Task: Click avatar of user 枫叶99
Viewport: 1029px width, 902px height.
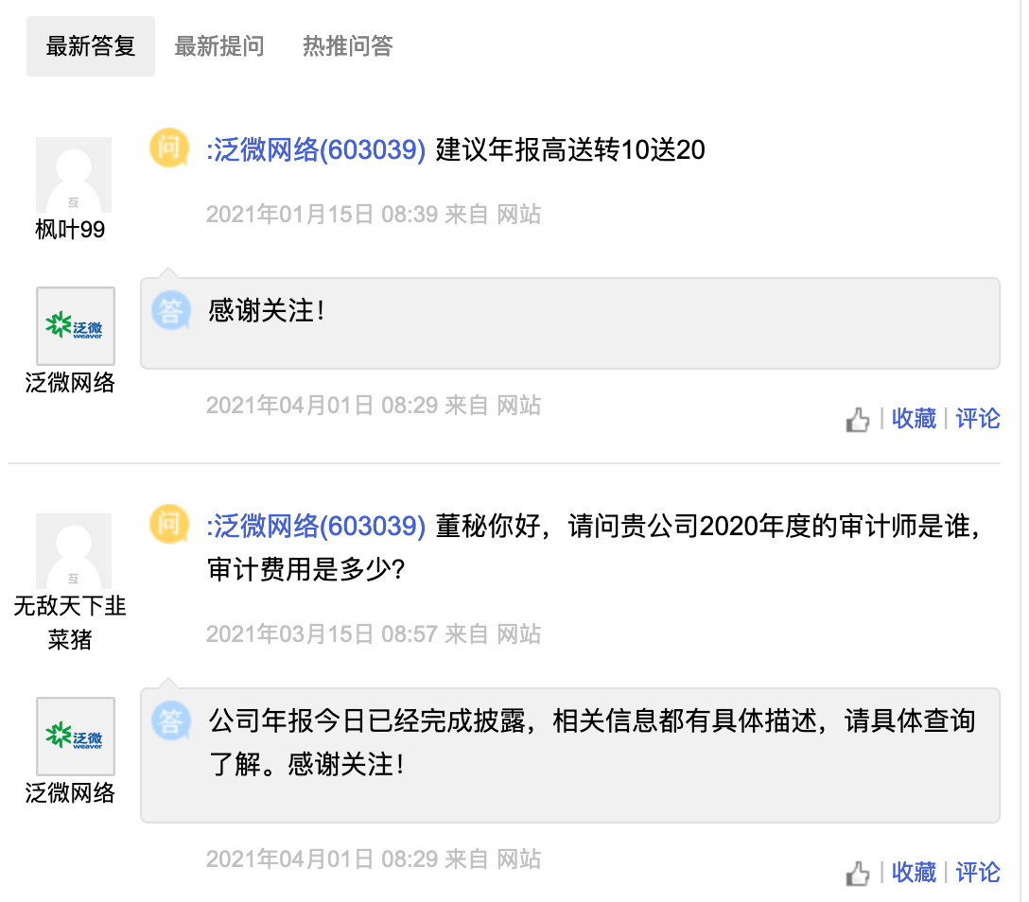Action: [x=74, y=175]
